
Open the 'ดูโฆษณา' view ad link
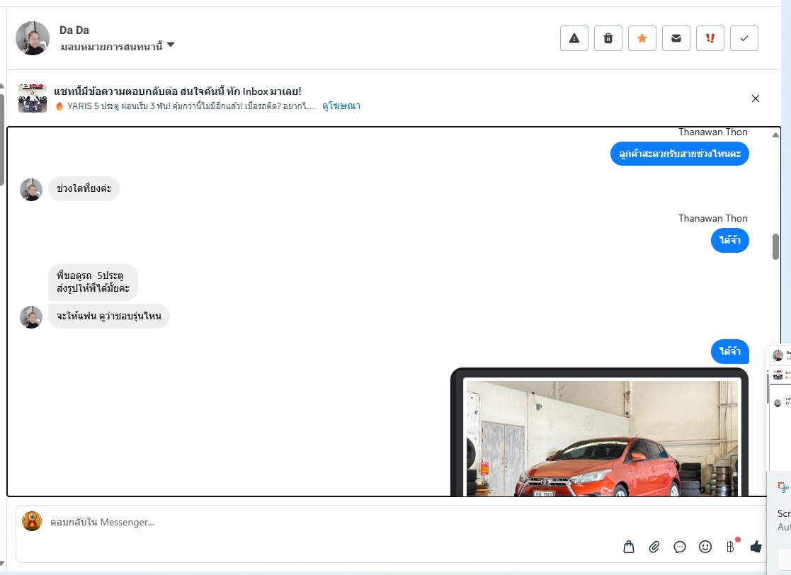[x=341, y=106]
